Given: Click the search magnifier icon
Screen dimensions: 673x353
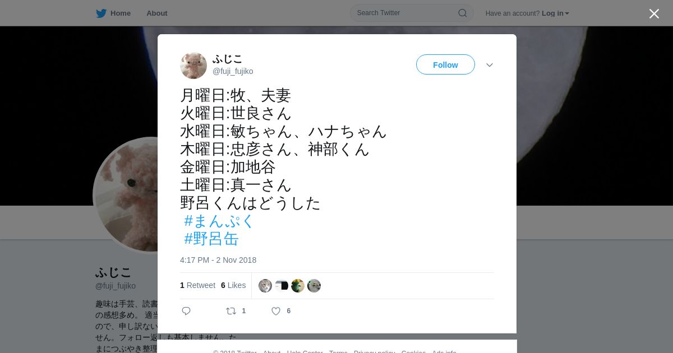Looking at the screenshot, I should (462, 13).
